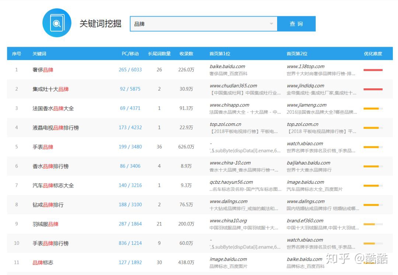Image resolution: width=398 pixels, height=275 pixels.
Task: Open second-place site www.138top.com
Action: (x=306, y=66)
